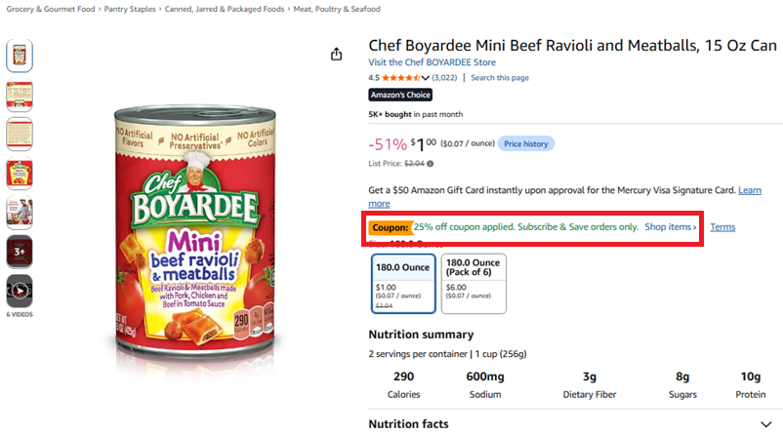The height and width of the screenshot is (435, 783).
Task: Select the 3+ more images thumbnail
Action: tap(20, 252)
